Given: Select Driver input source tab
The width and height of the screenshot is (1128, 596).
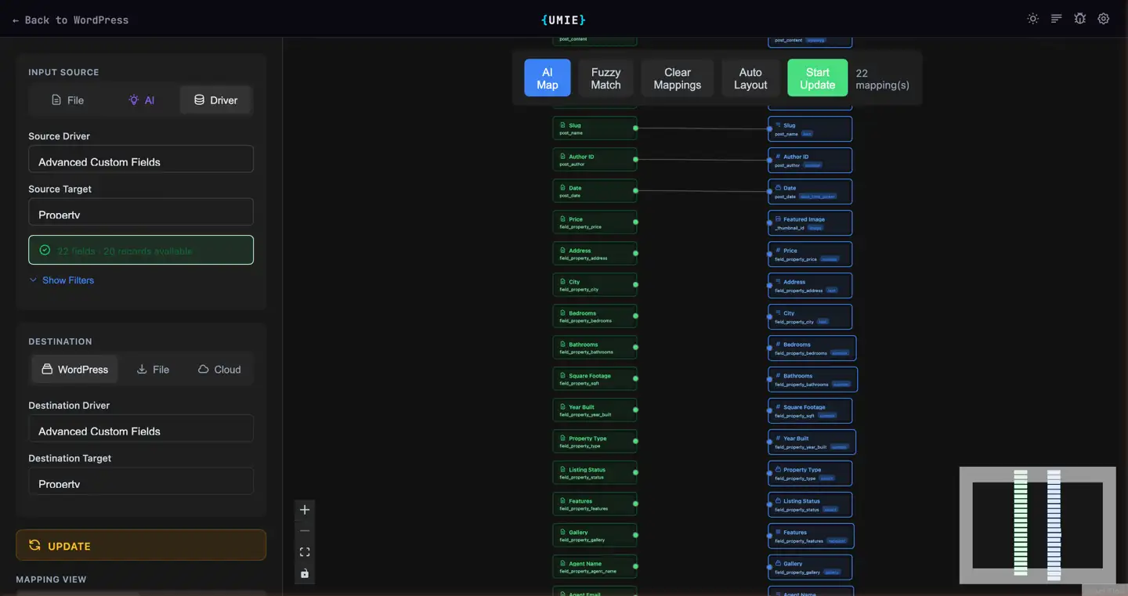Looking at the screenshot, I should [x=215, y=100].
